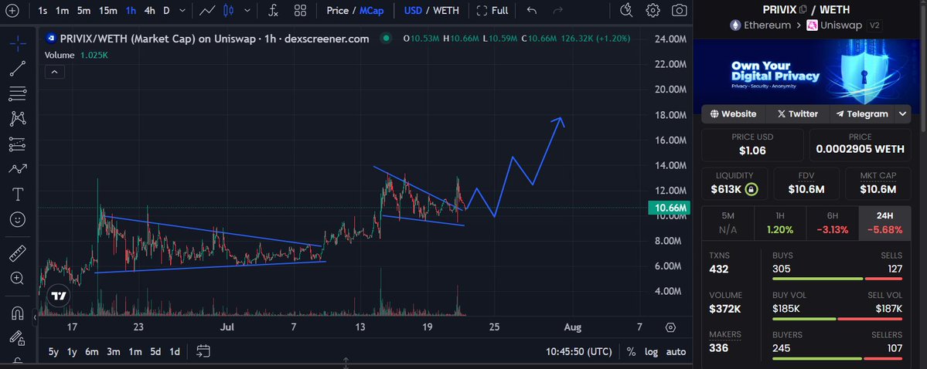Select the trend line drawing tool

click(18, 69)
